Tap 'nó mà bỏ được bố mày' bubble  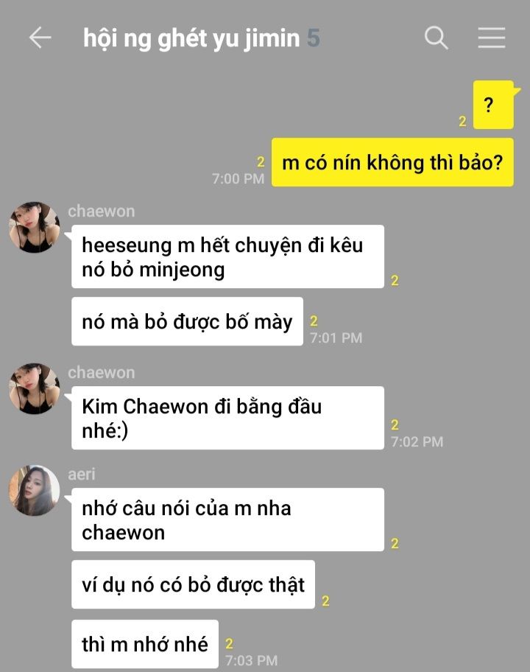[187, 321]
